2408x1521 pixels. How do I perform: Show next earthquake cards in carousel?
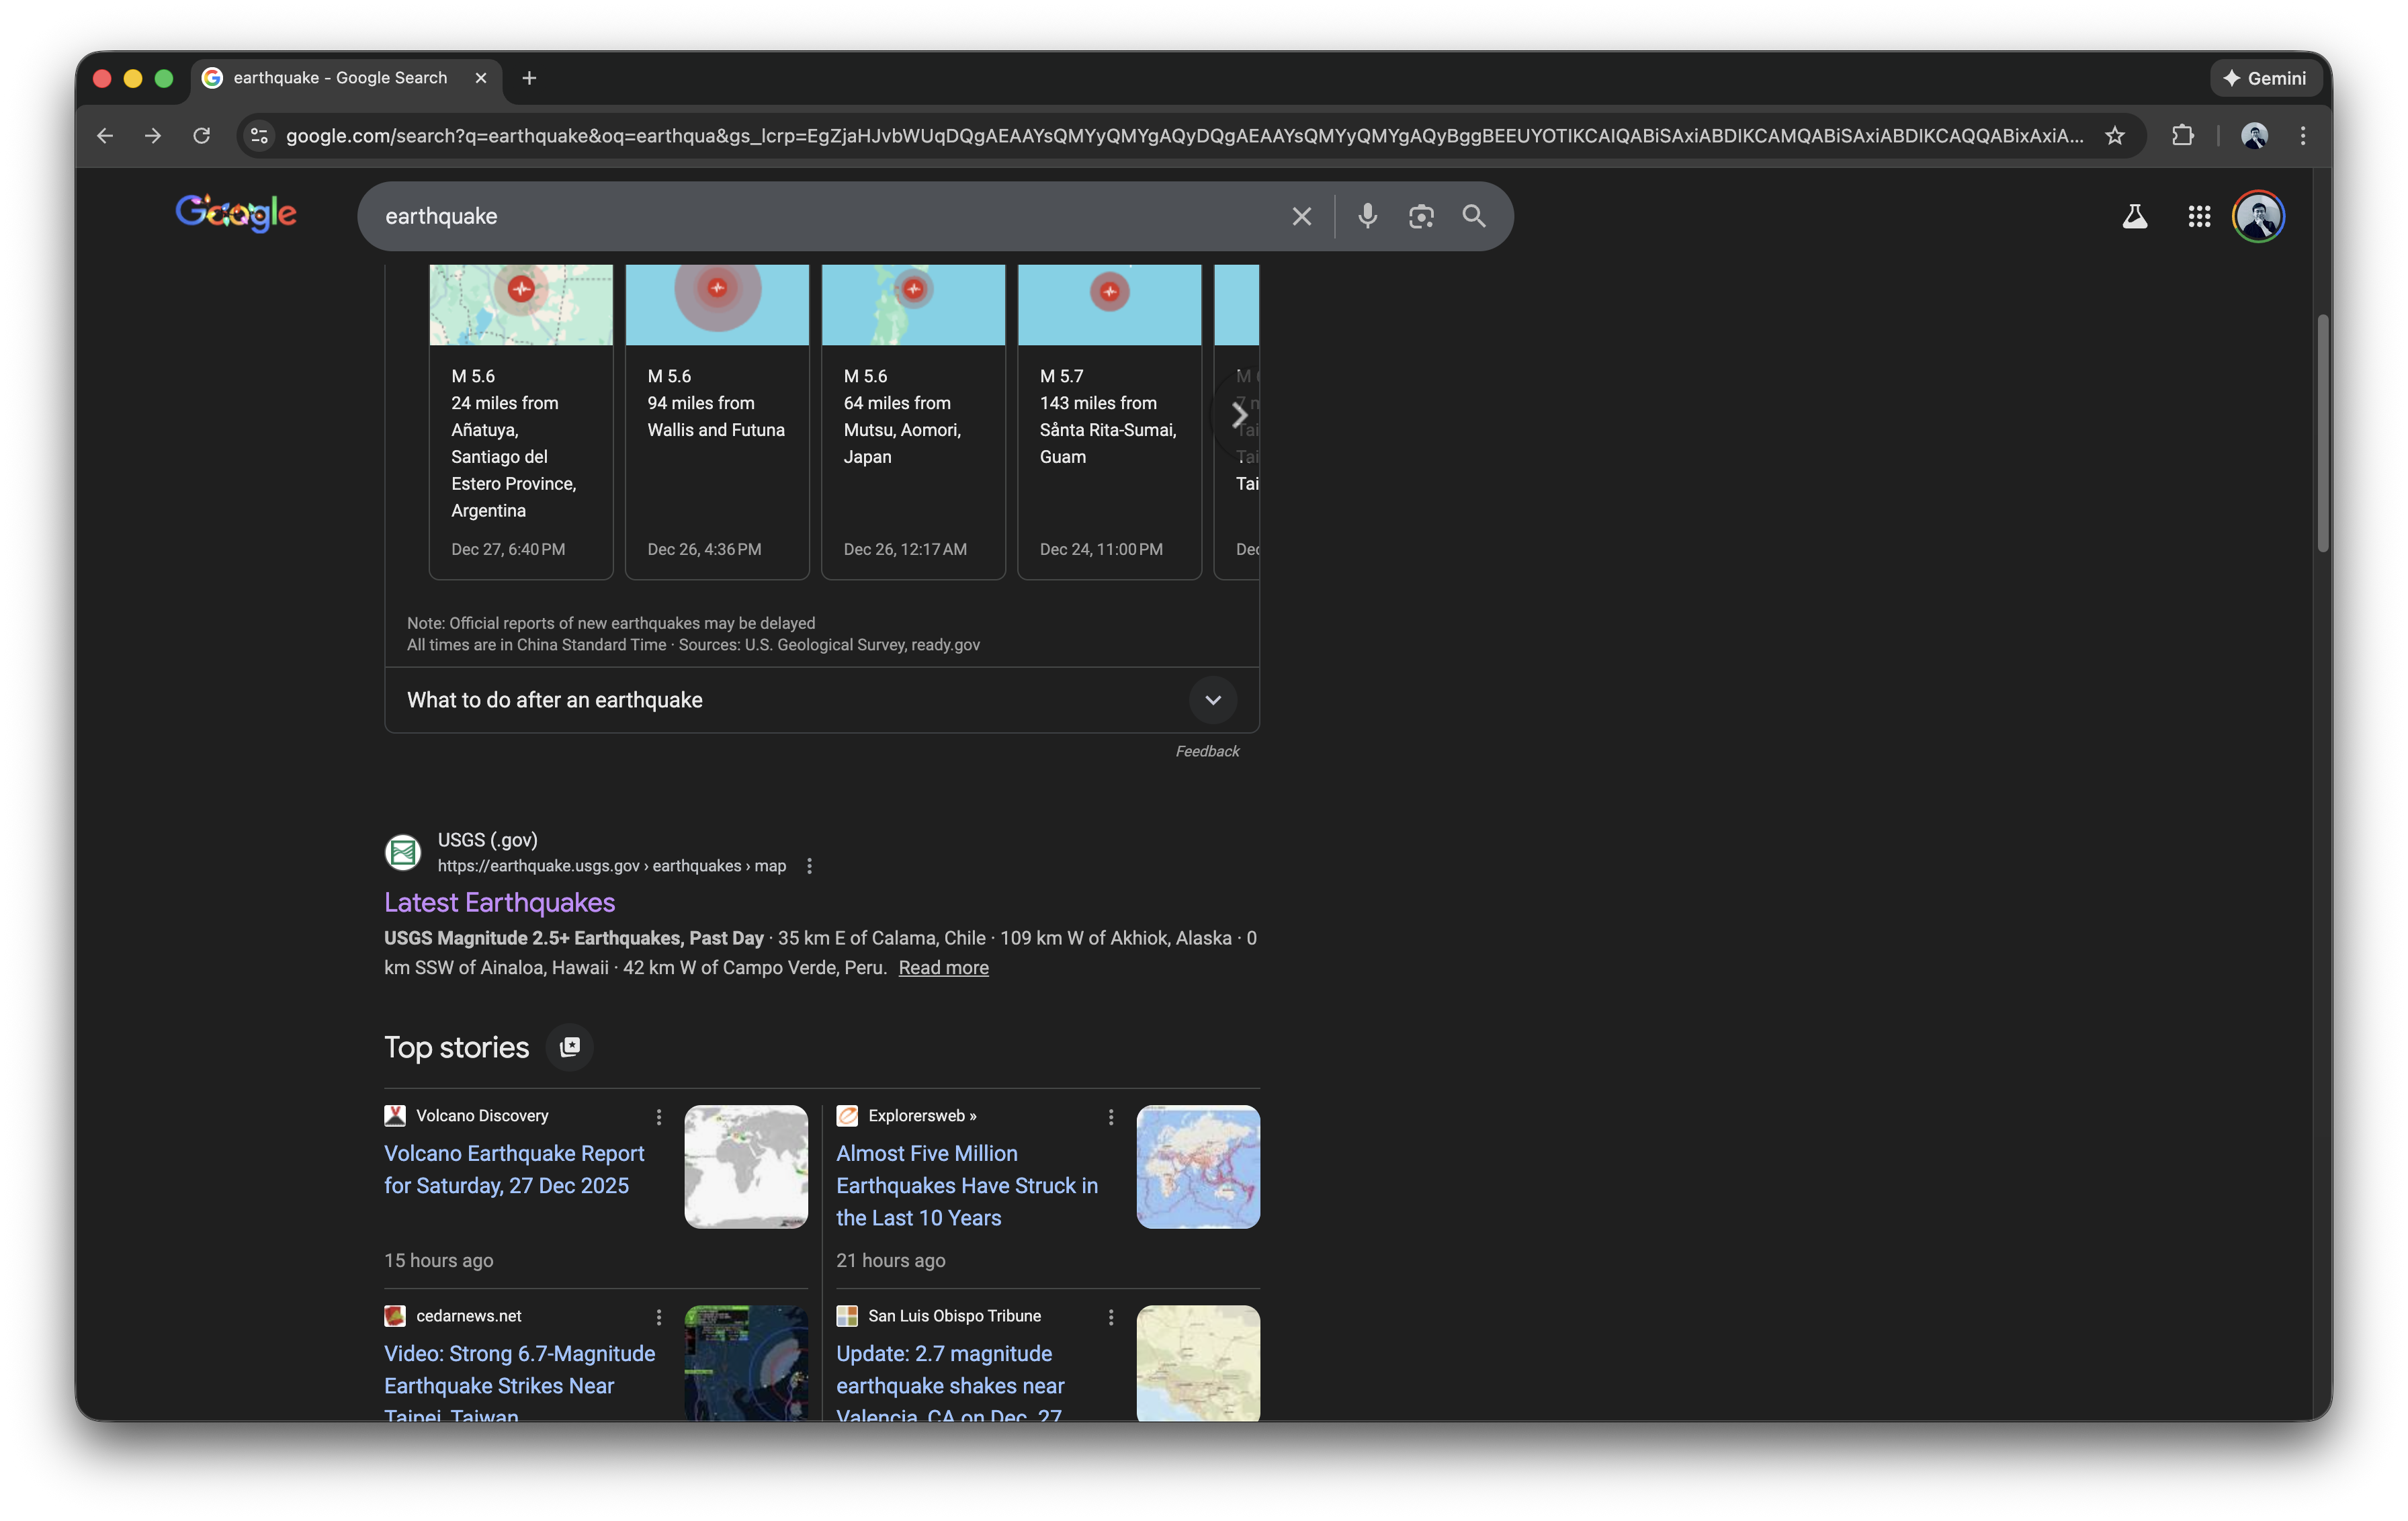(x=1239, y=414)
